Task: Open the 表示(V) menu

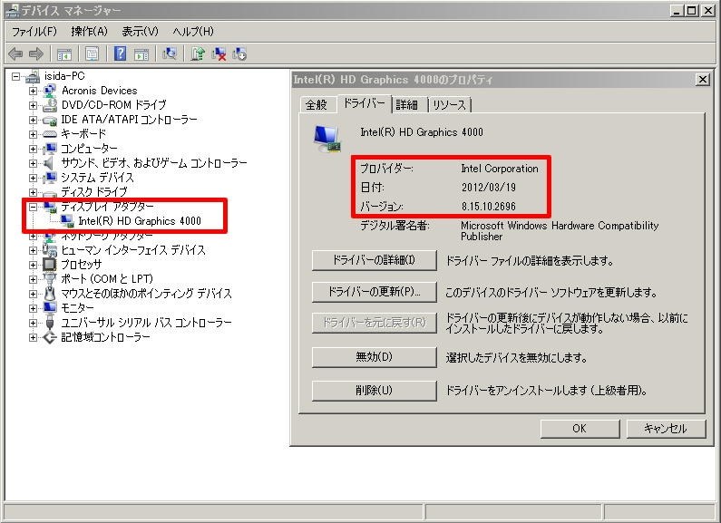Action: tap(140, 31)
